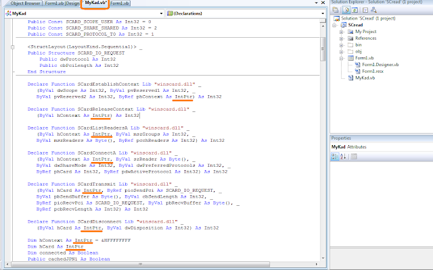Select My Project label in Solution Explorer
This screenshot has width=433, height=270.
(x=365, y=32)
